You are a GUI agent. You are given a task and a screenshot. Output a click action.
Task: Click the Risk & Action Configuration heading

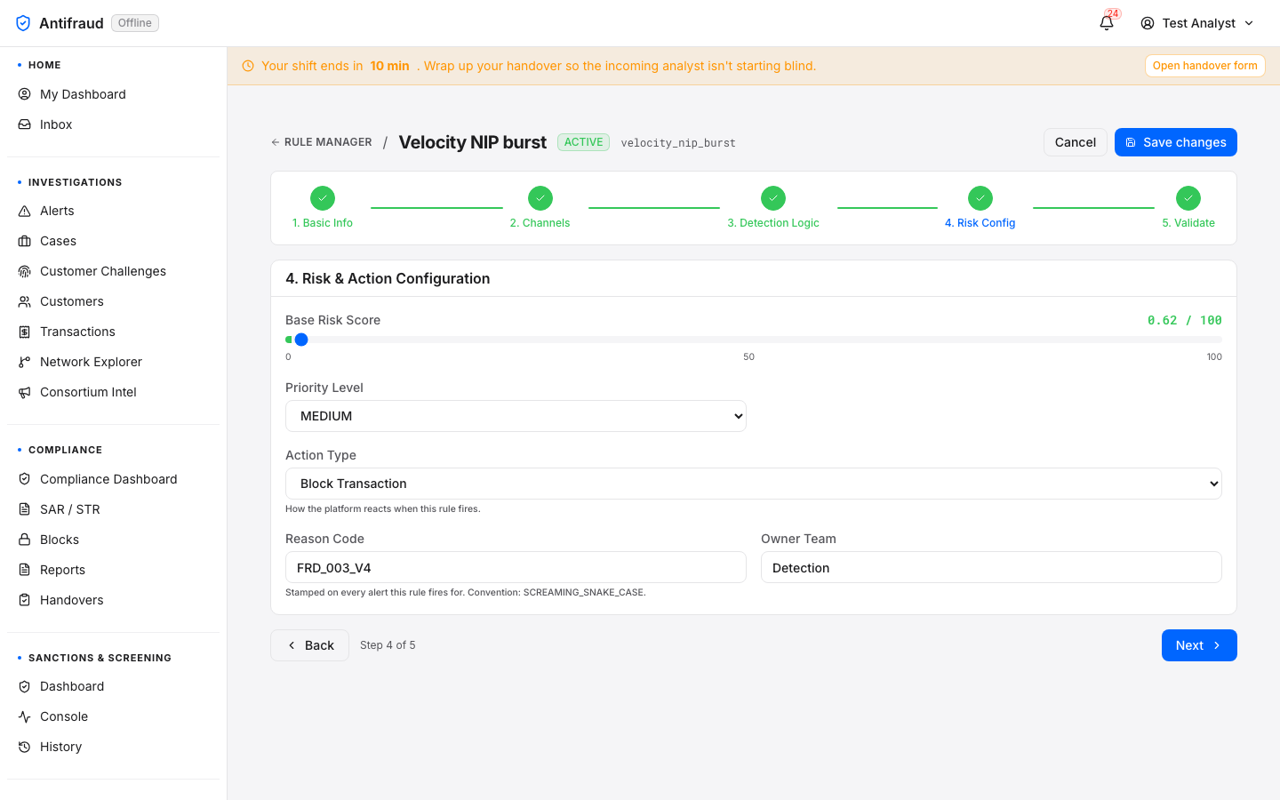point(388,278)
